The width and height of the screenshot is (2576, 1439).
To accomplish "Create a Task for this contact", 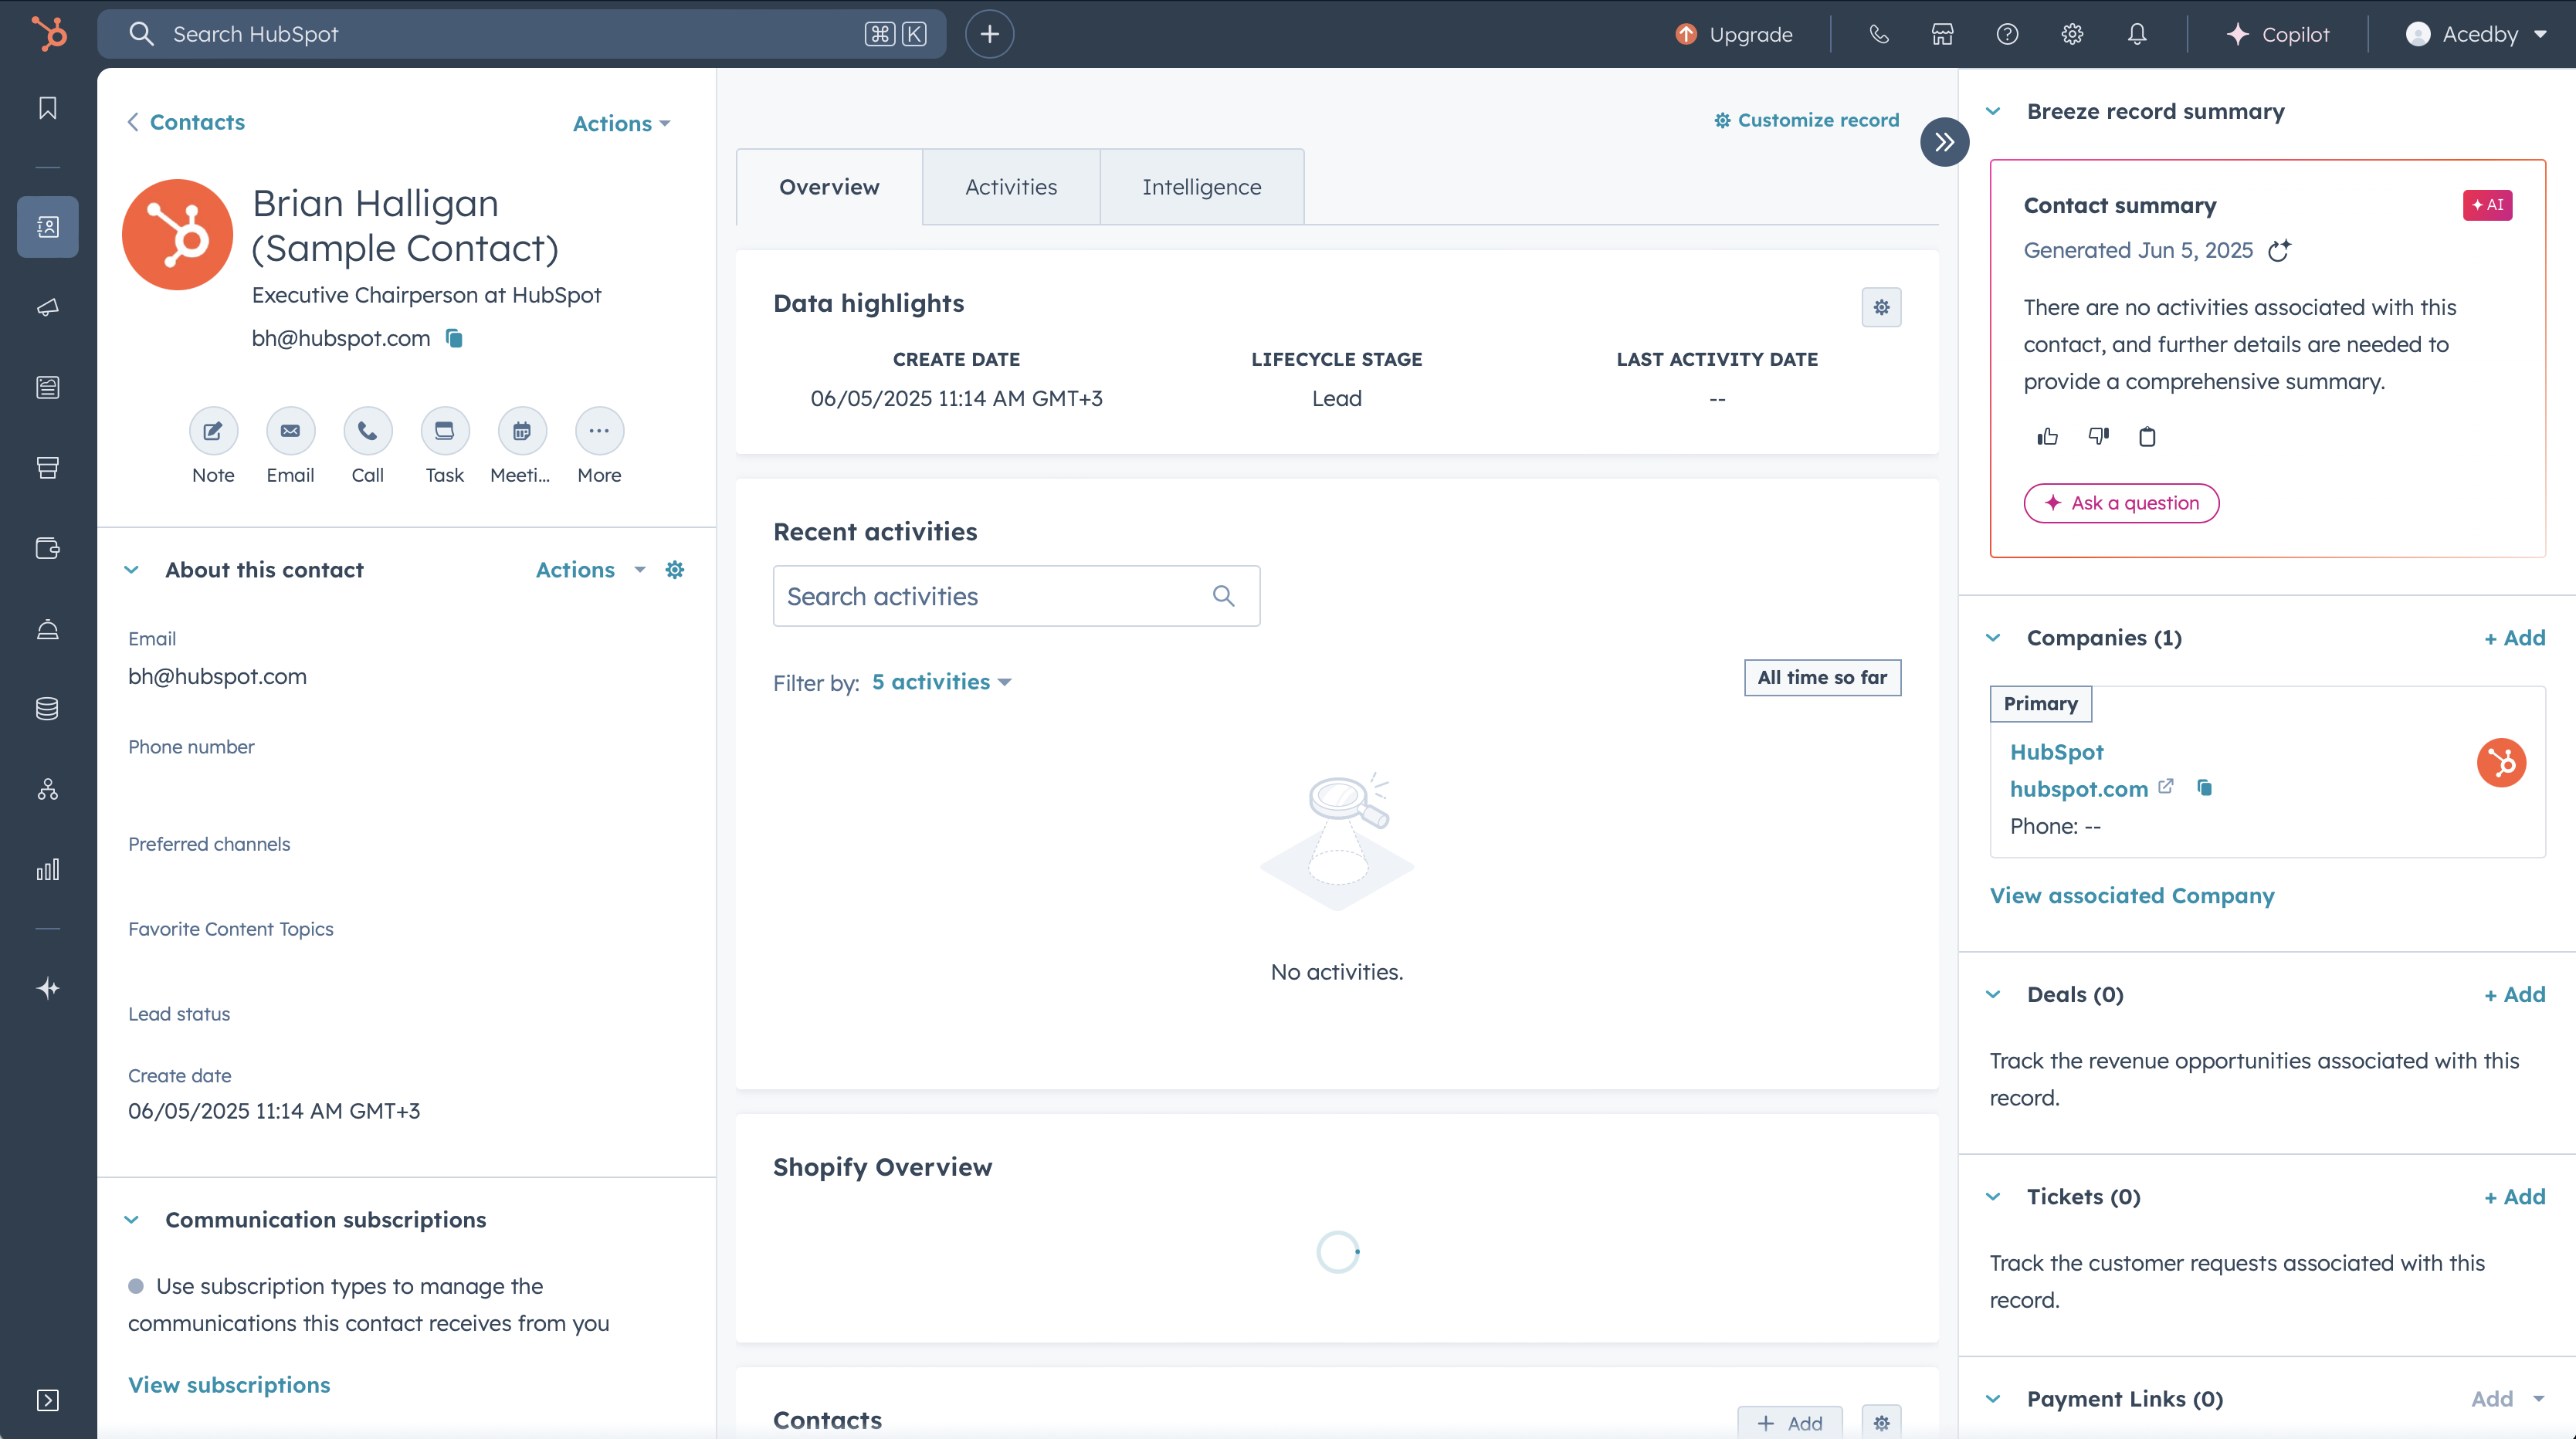I will click(445, 431).
